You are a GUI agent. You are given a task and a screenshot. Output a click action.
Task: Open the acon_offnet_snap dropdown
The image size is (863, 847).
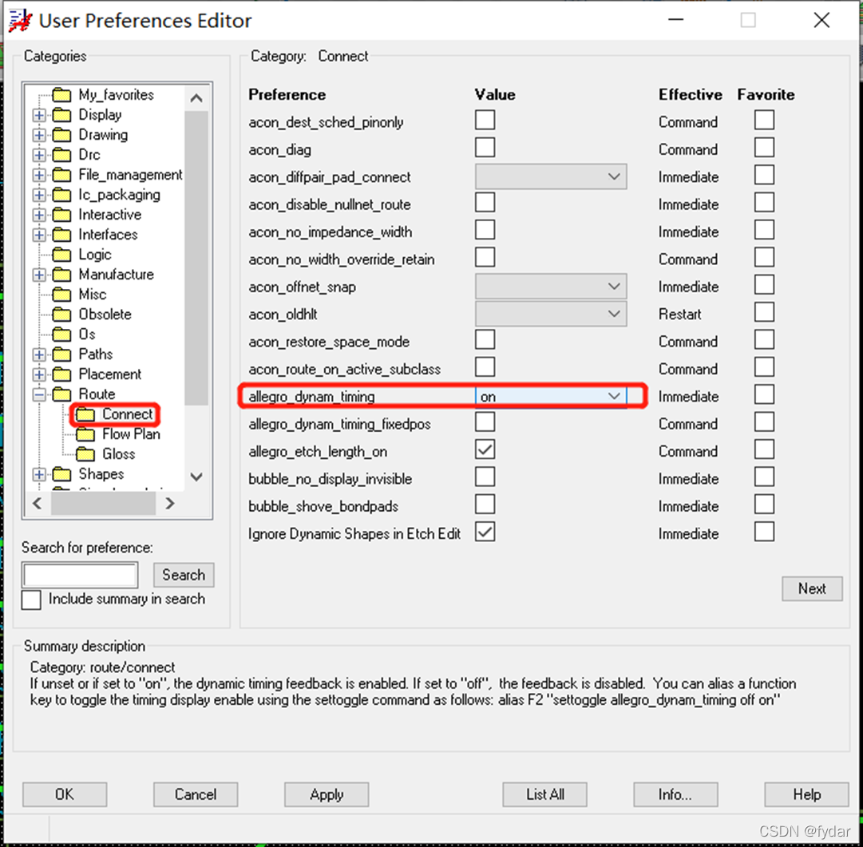(614, 286)
